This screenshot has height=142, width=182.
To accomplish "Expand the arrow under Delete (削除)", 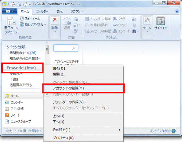I will pos(55,32).
